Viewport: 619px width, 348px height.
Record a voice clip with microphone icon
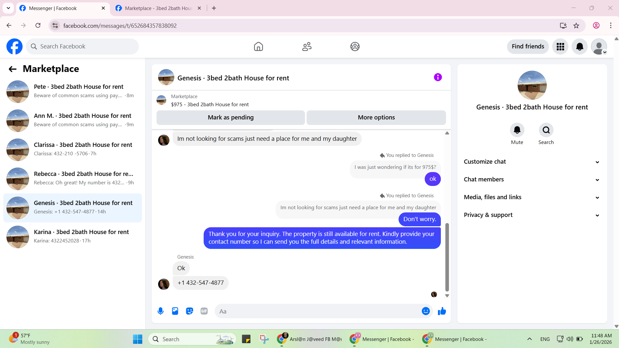160,311
